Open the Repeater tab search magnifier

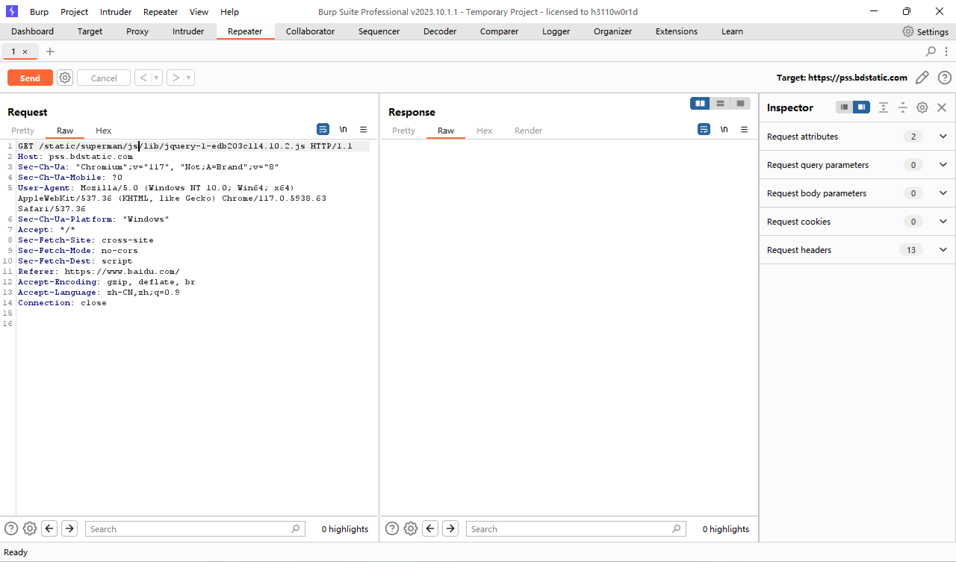(x=931, y=51)
